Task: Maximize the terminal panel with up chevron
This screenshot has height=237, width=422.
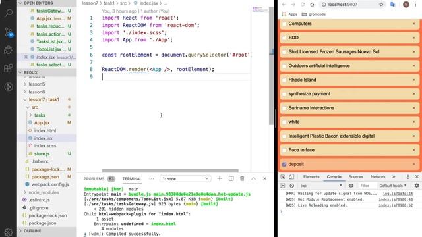Action: coord(253,178)
